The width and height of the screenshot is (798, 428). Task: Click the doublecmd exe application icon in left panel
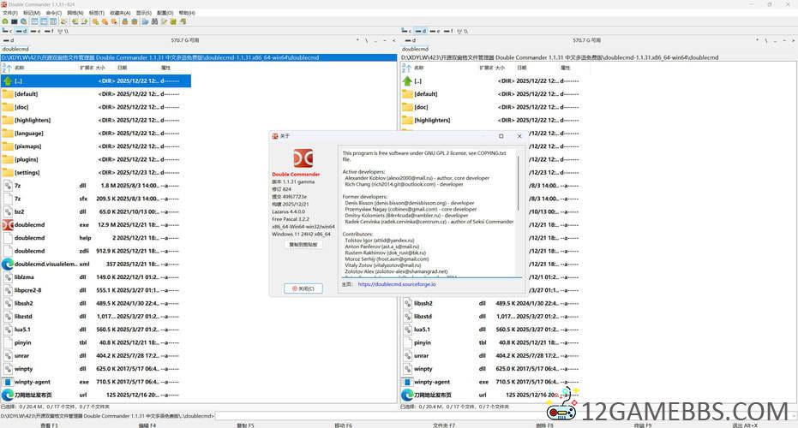point(8,224)
